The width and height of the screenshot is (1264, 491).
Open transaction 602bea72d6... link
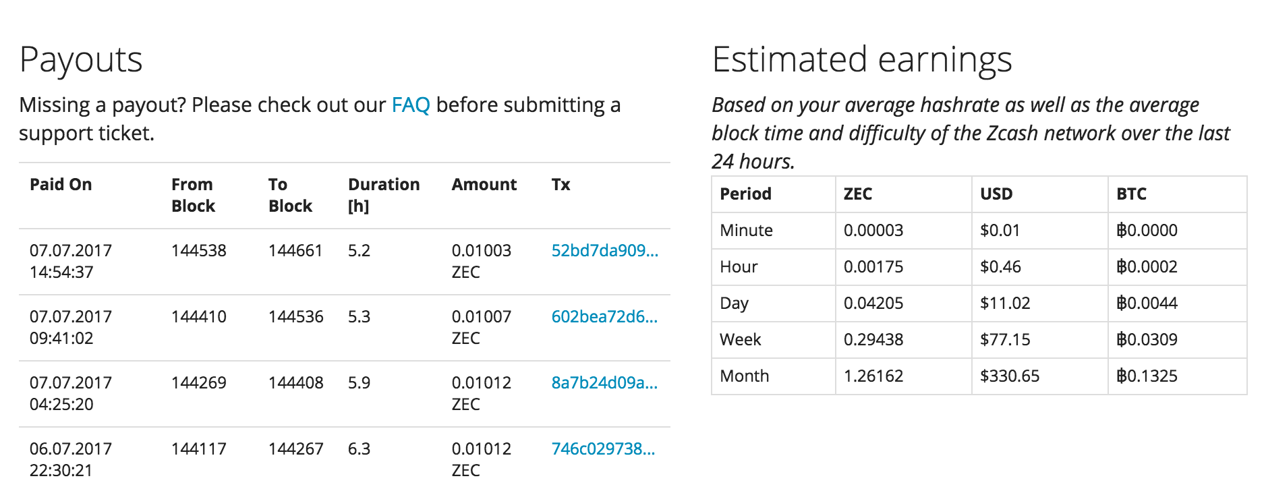604,317
